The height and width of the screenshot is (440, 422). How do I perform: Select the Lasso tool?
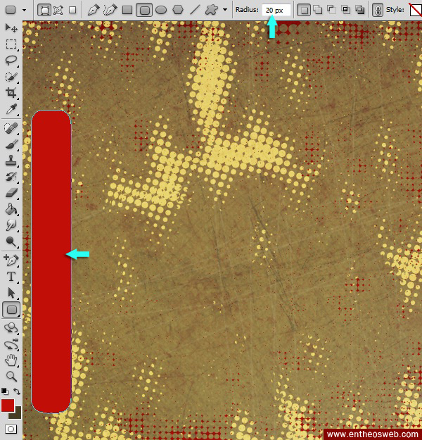click(x=11, y=61)
